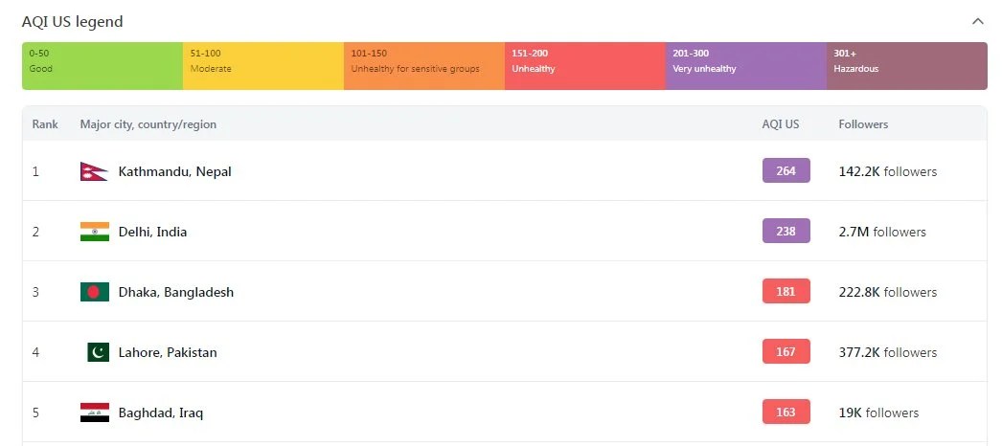Click the India flag icon

pos(95,232)
